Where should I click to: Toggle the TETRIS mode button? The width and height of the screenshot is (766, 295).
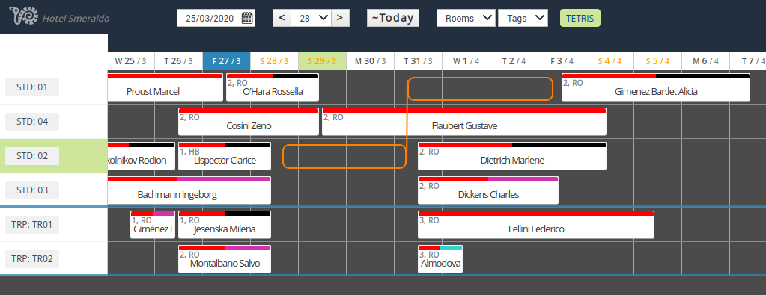(x=580, y=18)
